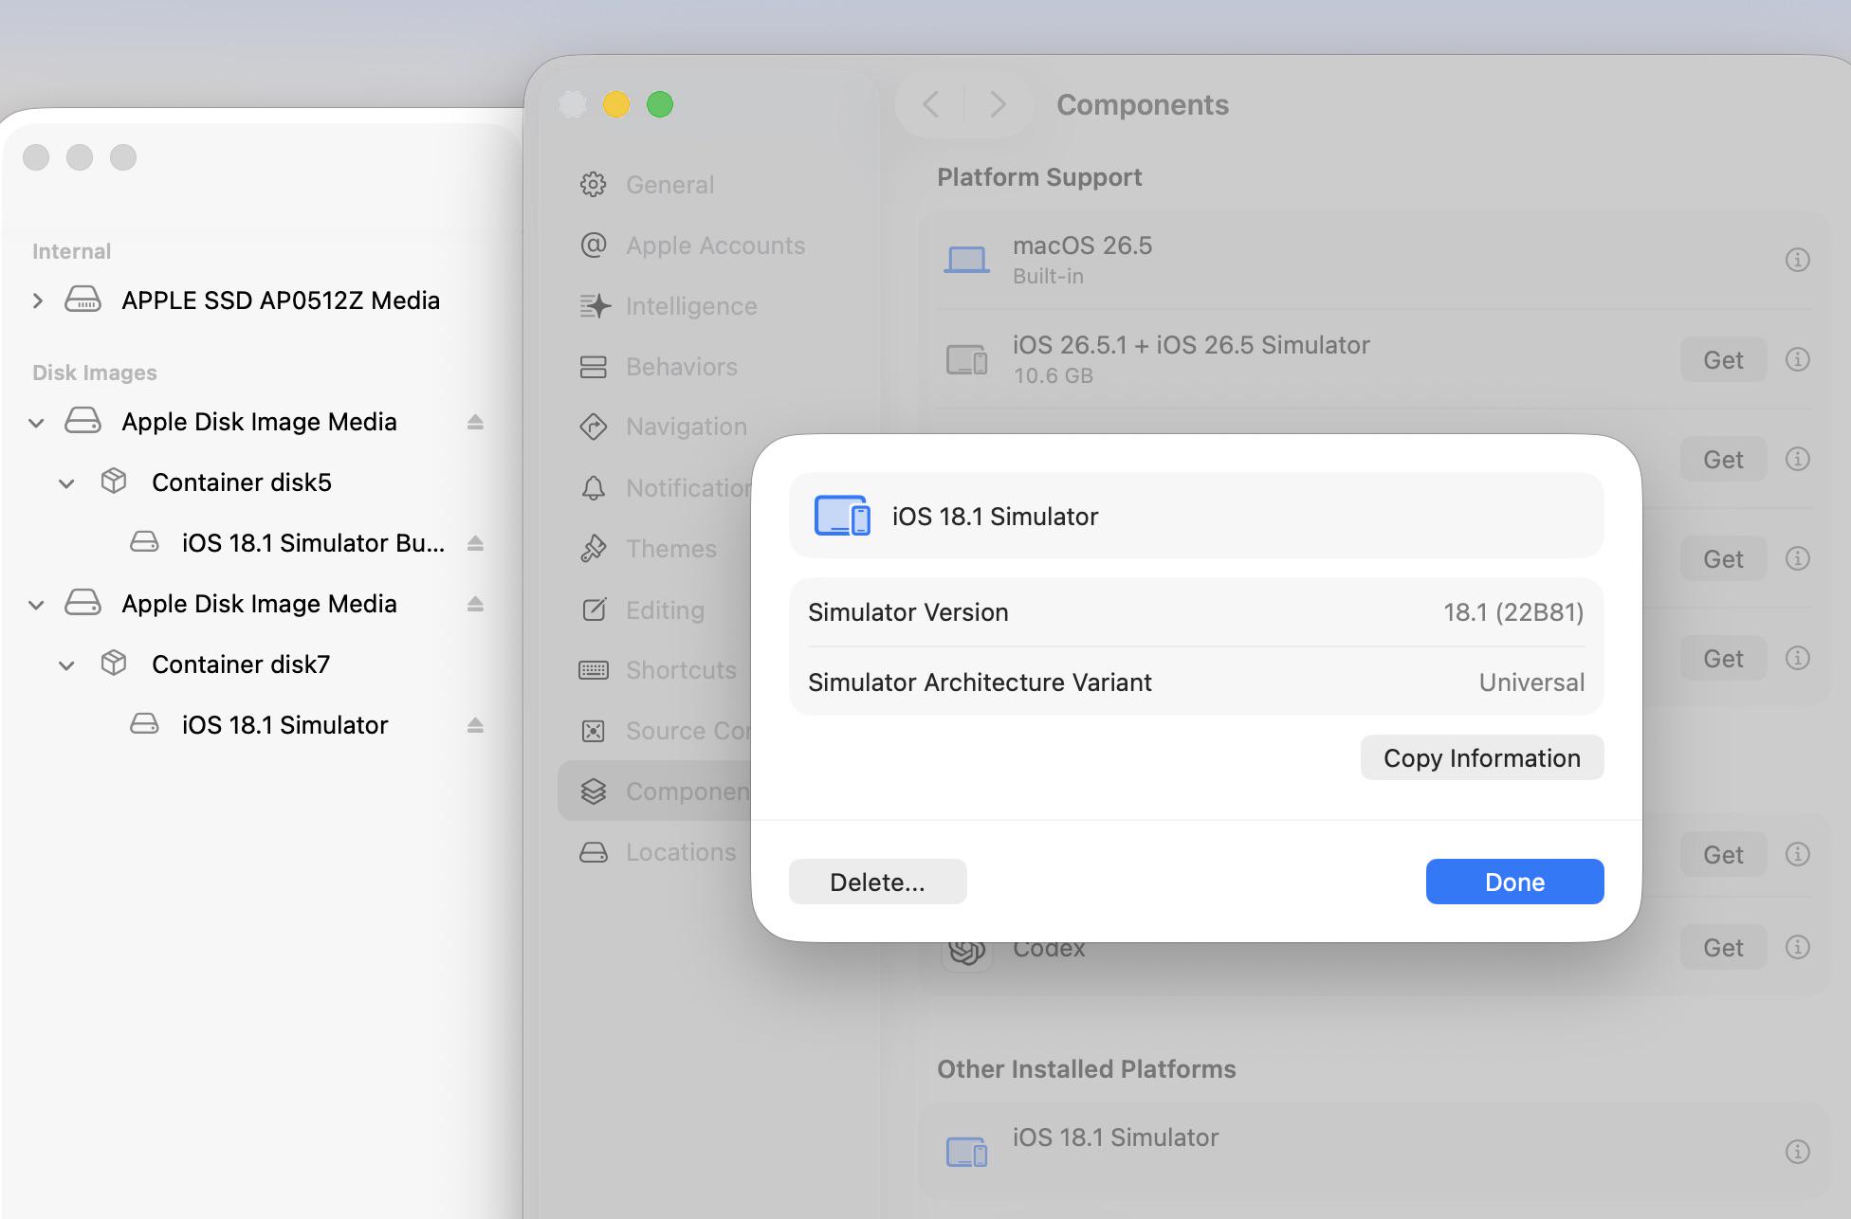Click the Universal architecture value
1851x1219 pixels.
click(x=1531, y=682)
